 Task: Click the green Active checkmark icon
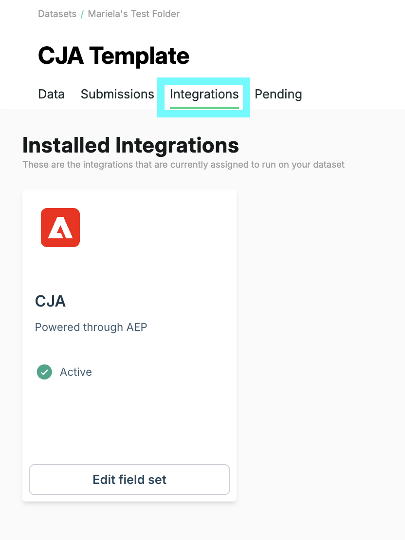(x=44, y=372)
